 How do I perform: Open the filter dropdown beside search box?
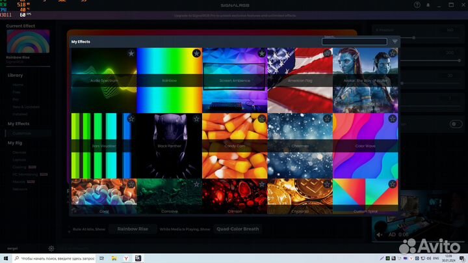pos(395,42)
